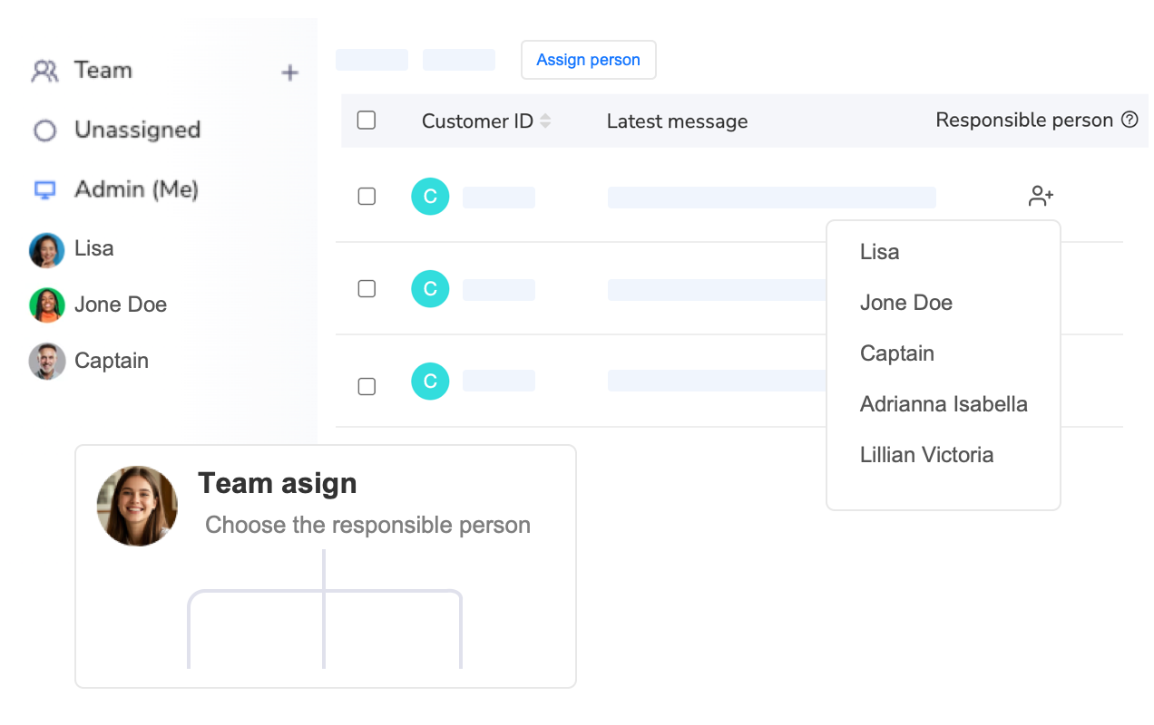Select Adrianna Isabella from the assignee list
Image resolution: width=1154 pixels, height=725 pixels.
tap(944, 404)
